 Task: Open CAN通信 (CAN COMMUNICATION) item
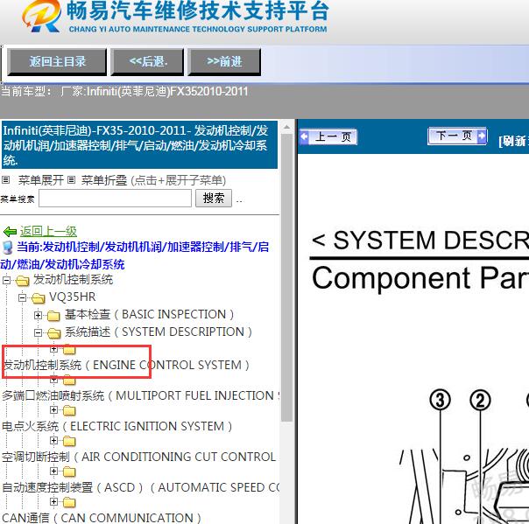click(x=102, y=518)
